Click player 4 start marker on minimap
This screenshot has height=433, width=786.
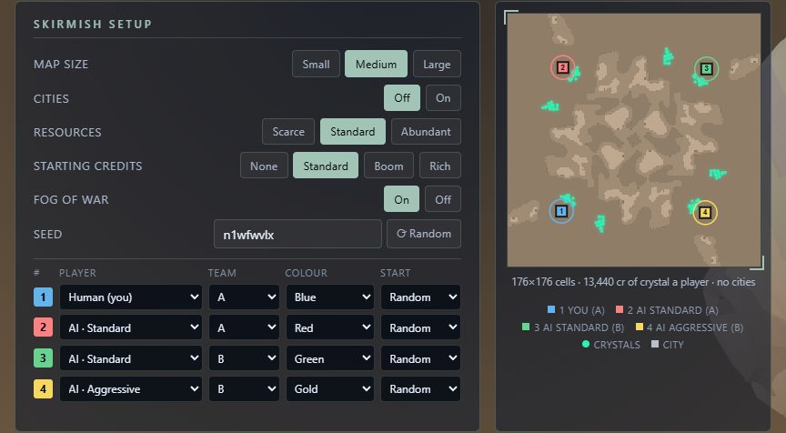click(x=705, y=213)
